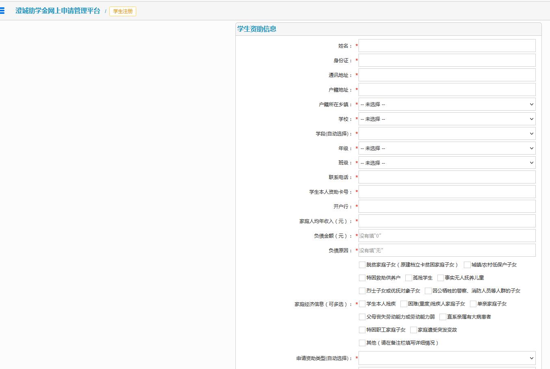Click the 负债金额 input showing 没有填0 placeholder
550x369 pixels.
coord(446,236)
